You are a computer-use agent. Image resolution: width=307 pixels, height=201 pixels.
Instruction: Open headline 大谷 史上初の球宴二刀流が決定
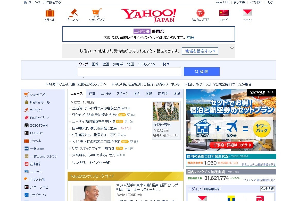coord(96,142)
